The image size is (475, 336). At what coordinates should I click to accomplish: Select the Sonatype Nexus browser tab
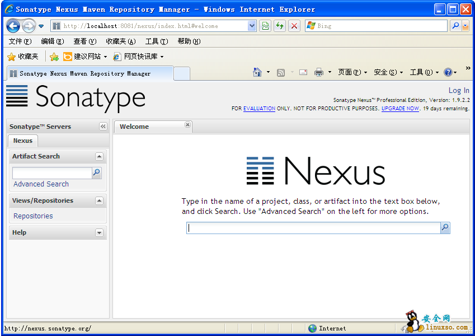(x=90, y=73)
